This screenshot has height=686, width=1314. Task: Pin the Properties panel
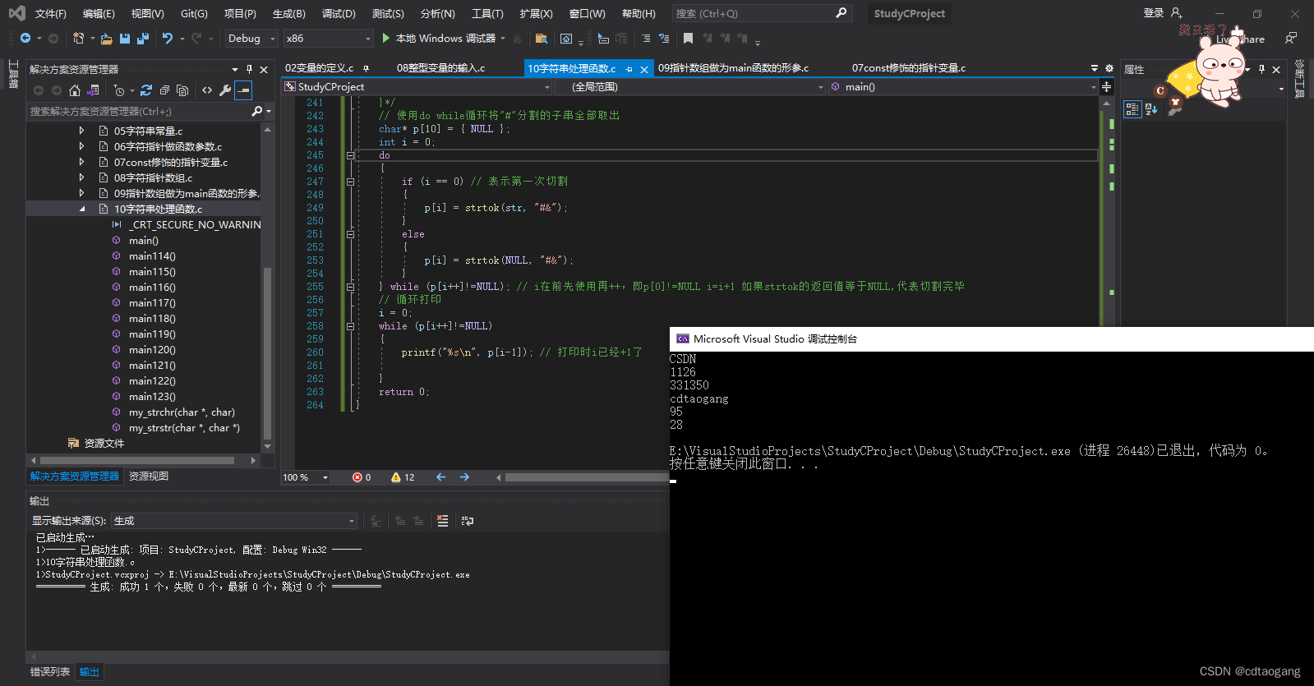pyautogui.click(x=1262, y=70)
